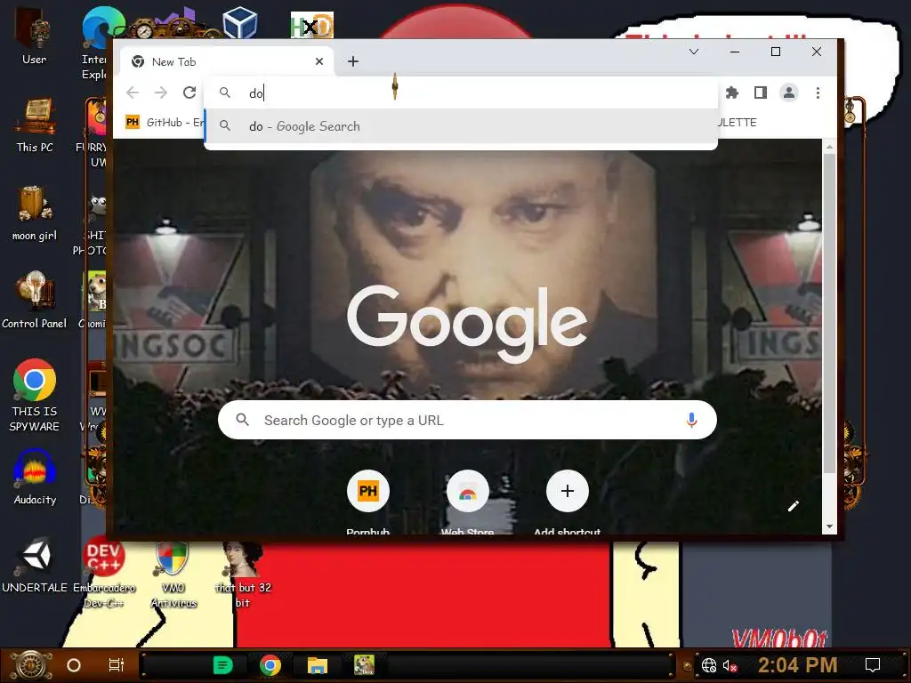Click the muted volume tray icon

[730, 665]
